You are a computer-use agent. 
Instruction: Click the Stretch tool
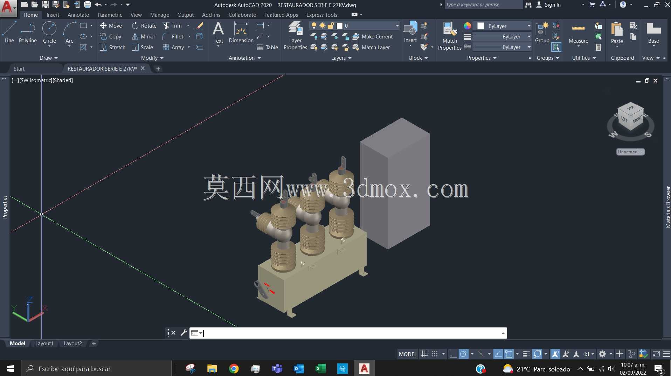(112, 47)
